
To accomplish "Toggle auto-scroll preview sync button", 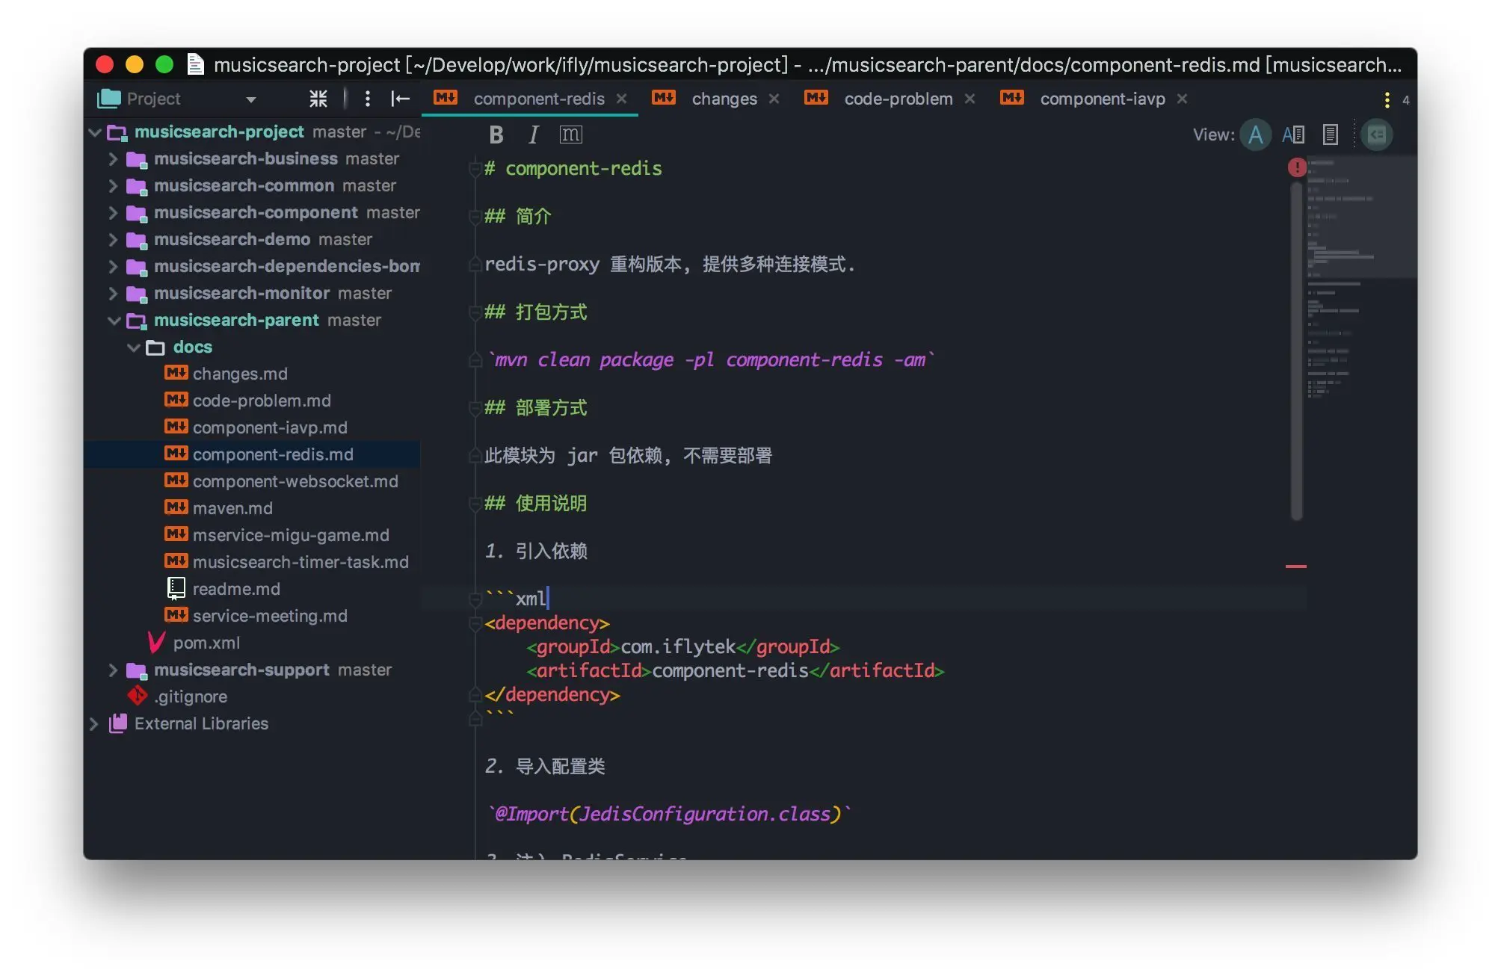I will (1377, 135).
